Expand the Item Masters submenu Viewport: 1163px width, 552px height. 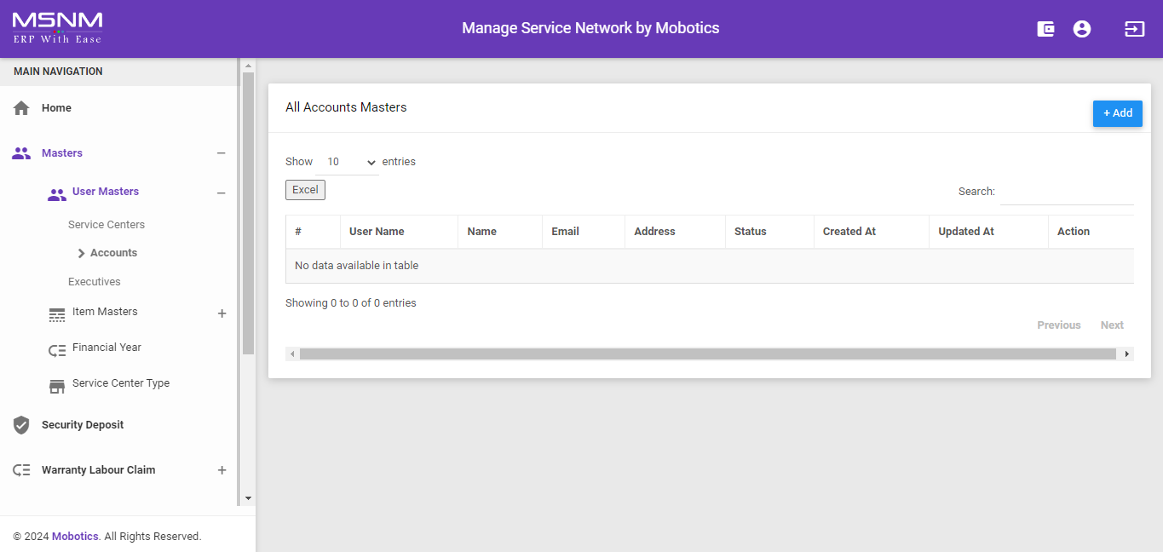[x=222, y=313]
